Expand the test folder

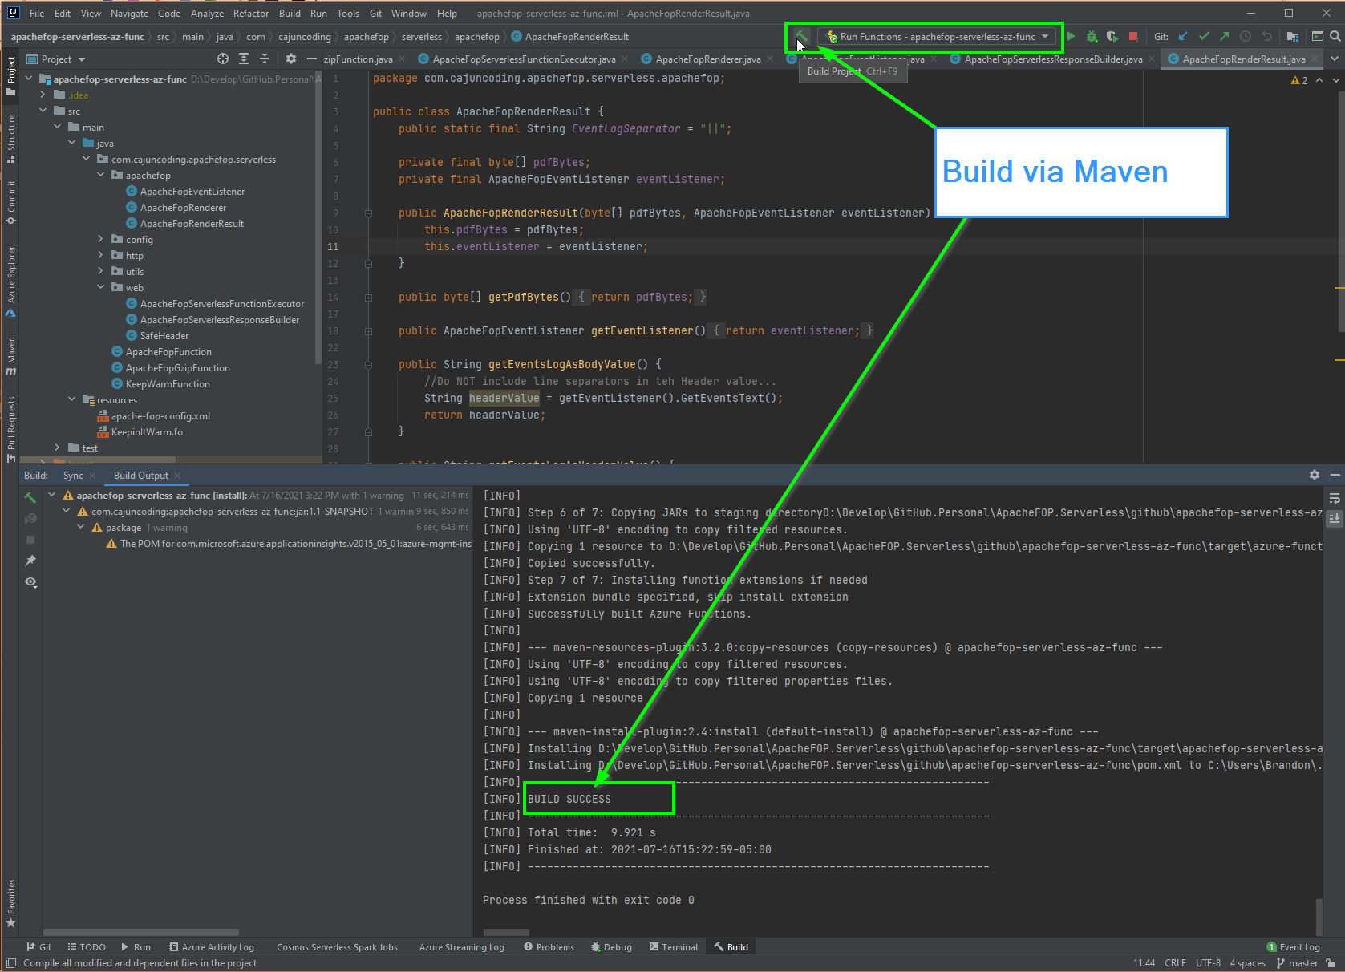[57, 448]
